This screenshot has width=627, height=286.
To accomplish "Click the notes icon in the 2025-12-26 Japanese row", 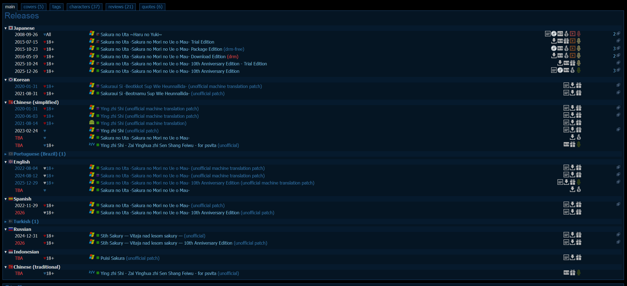I will coord(554,70).
